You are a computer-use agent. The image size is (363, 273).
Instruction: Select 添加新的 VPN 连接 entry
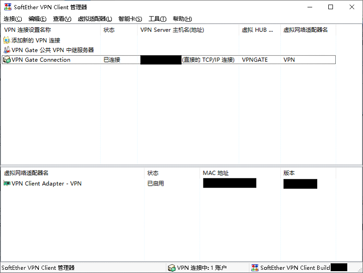point(36,40)
